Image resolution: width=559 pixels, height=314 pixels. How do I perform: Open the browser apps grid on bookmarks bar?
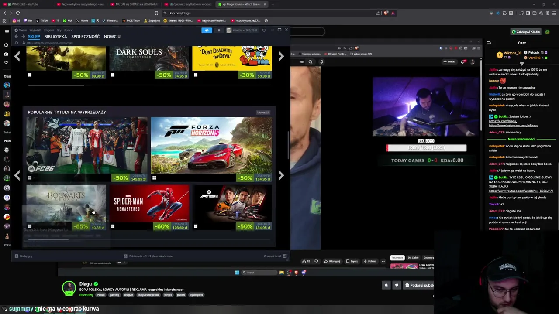coord(4,20)
